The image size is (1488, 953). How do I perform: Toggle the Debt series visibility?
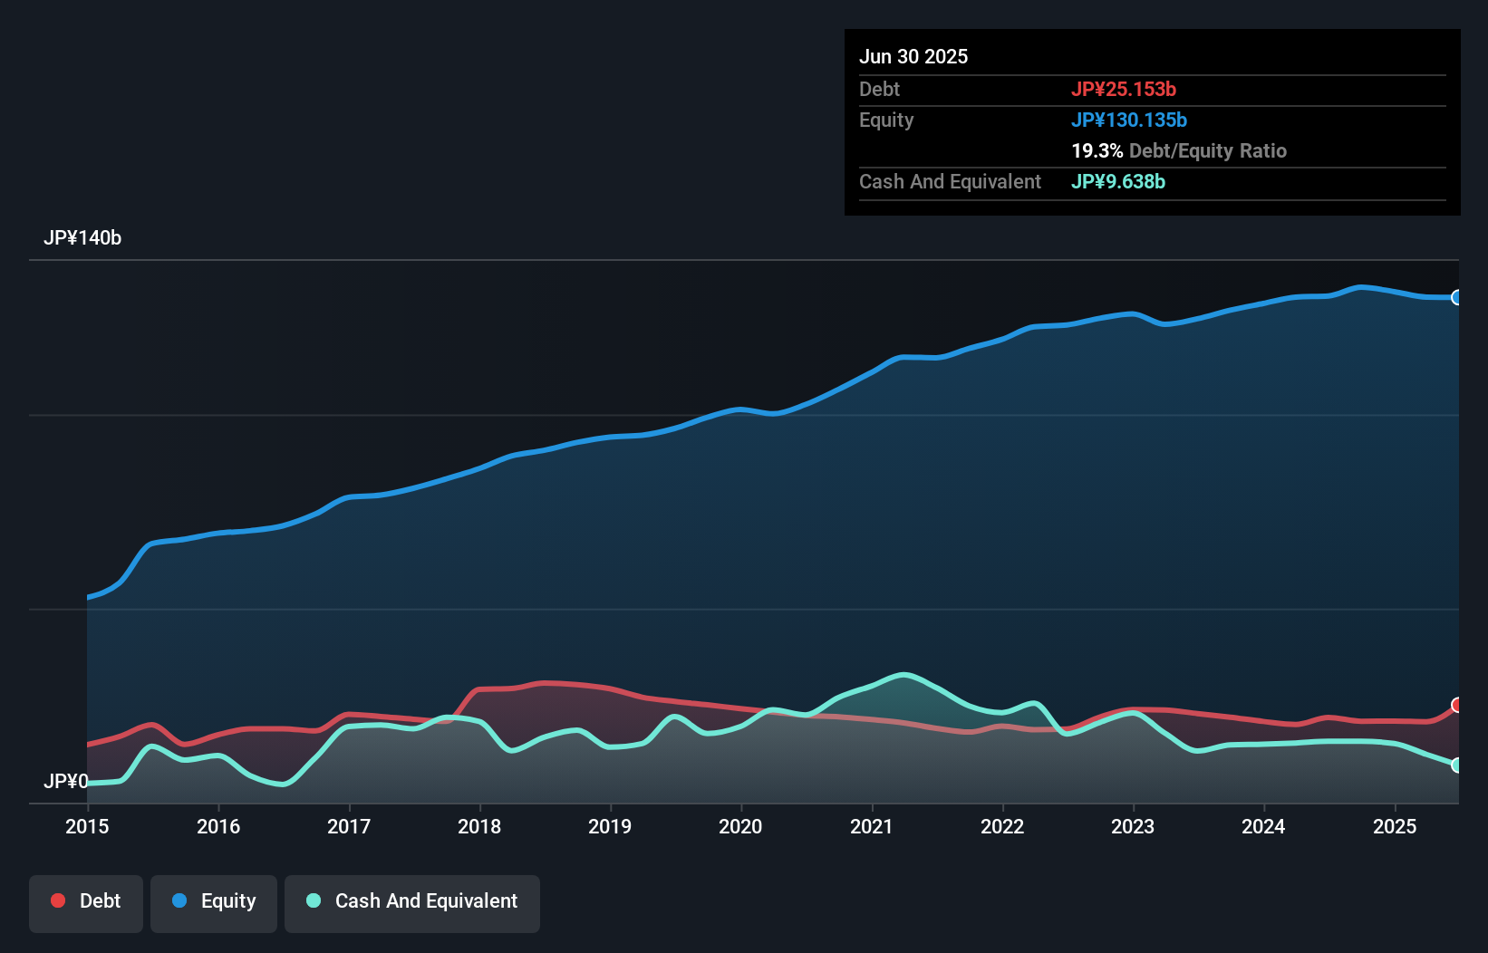86,900
